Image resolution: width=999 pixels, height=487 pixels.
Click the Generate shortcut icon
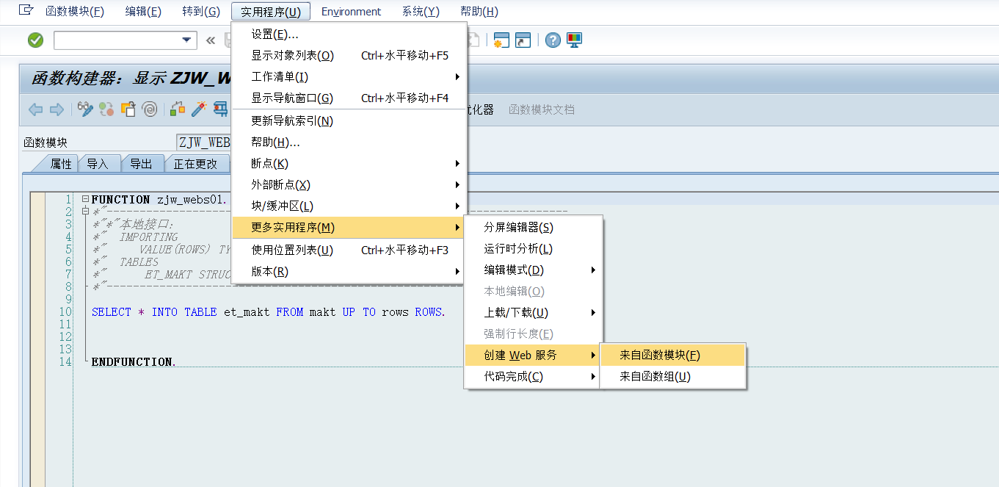(523, 40)
